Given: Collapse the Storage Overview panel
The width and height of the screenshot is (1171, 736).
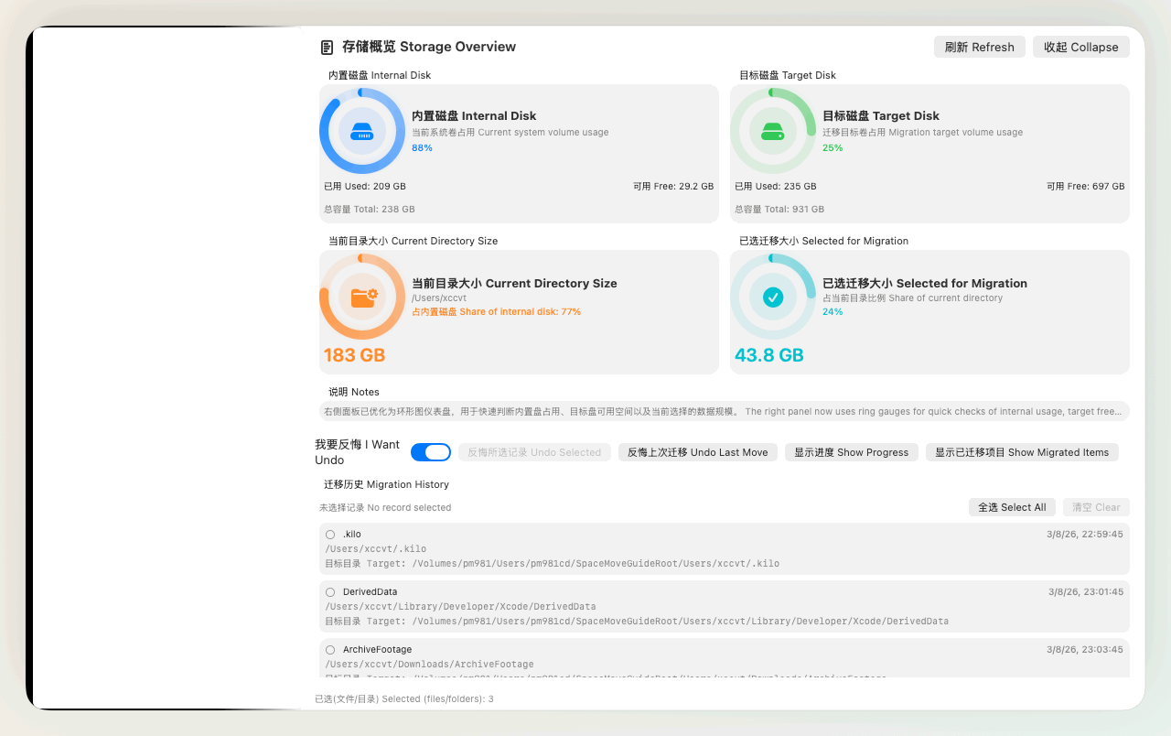Looking at the screenshot, I should coord(1080,48).
